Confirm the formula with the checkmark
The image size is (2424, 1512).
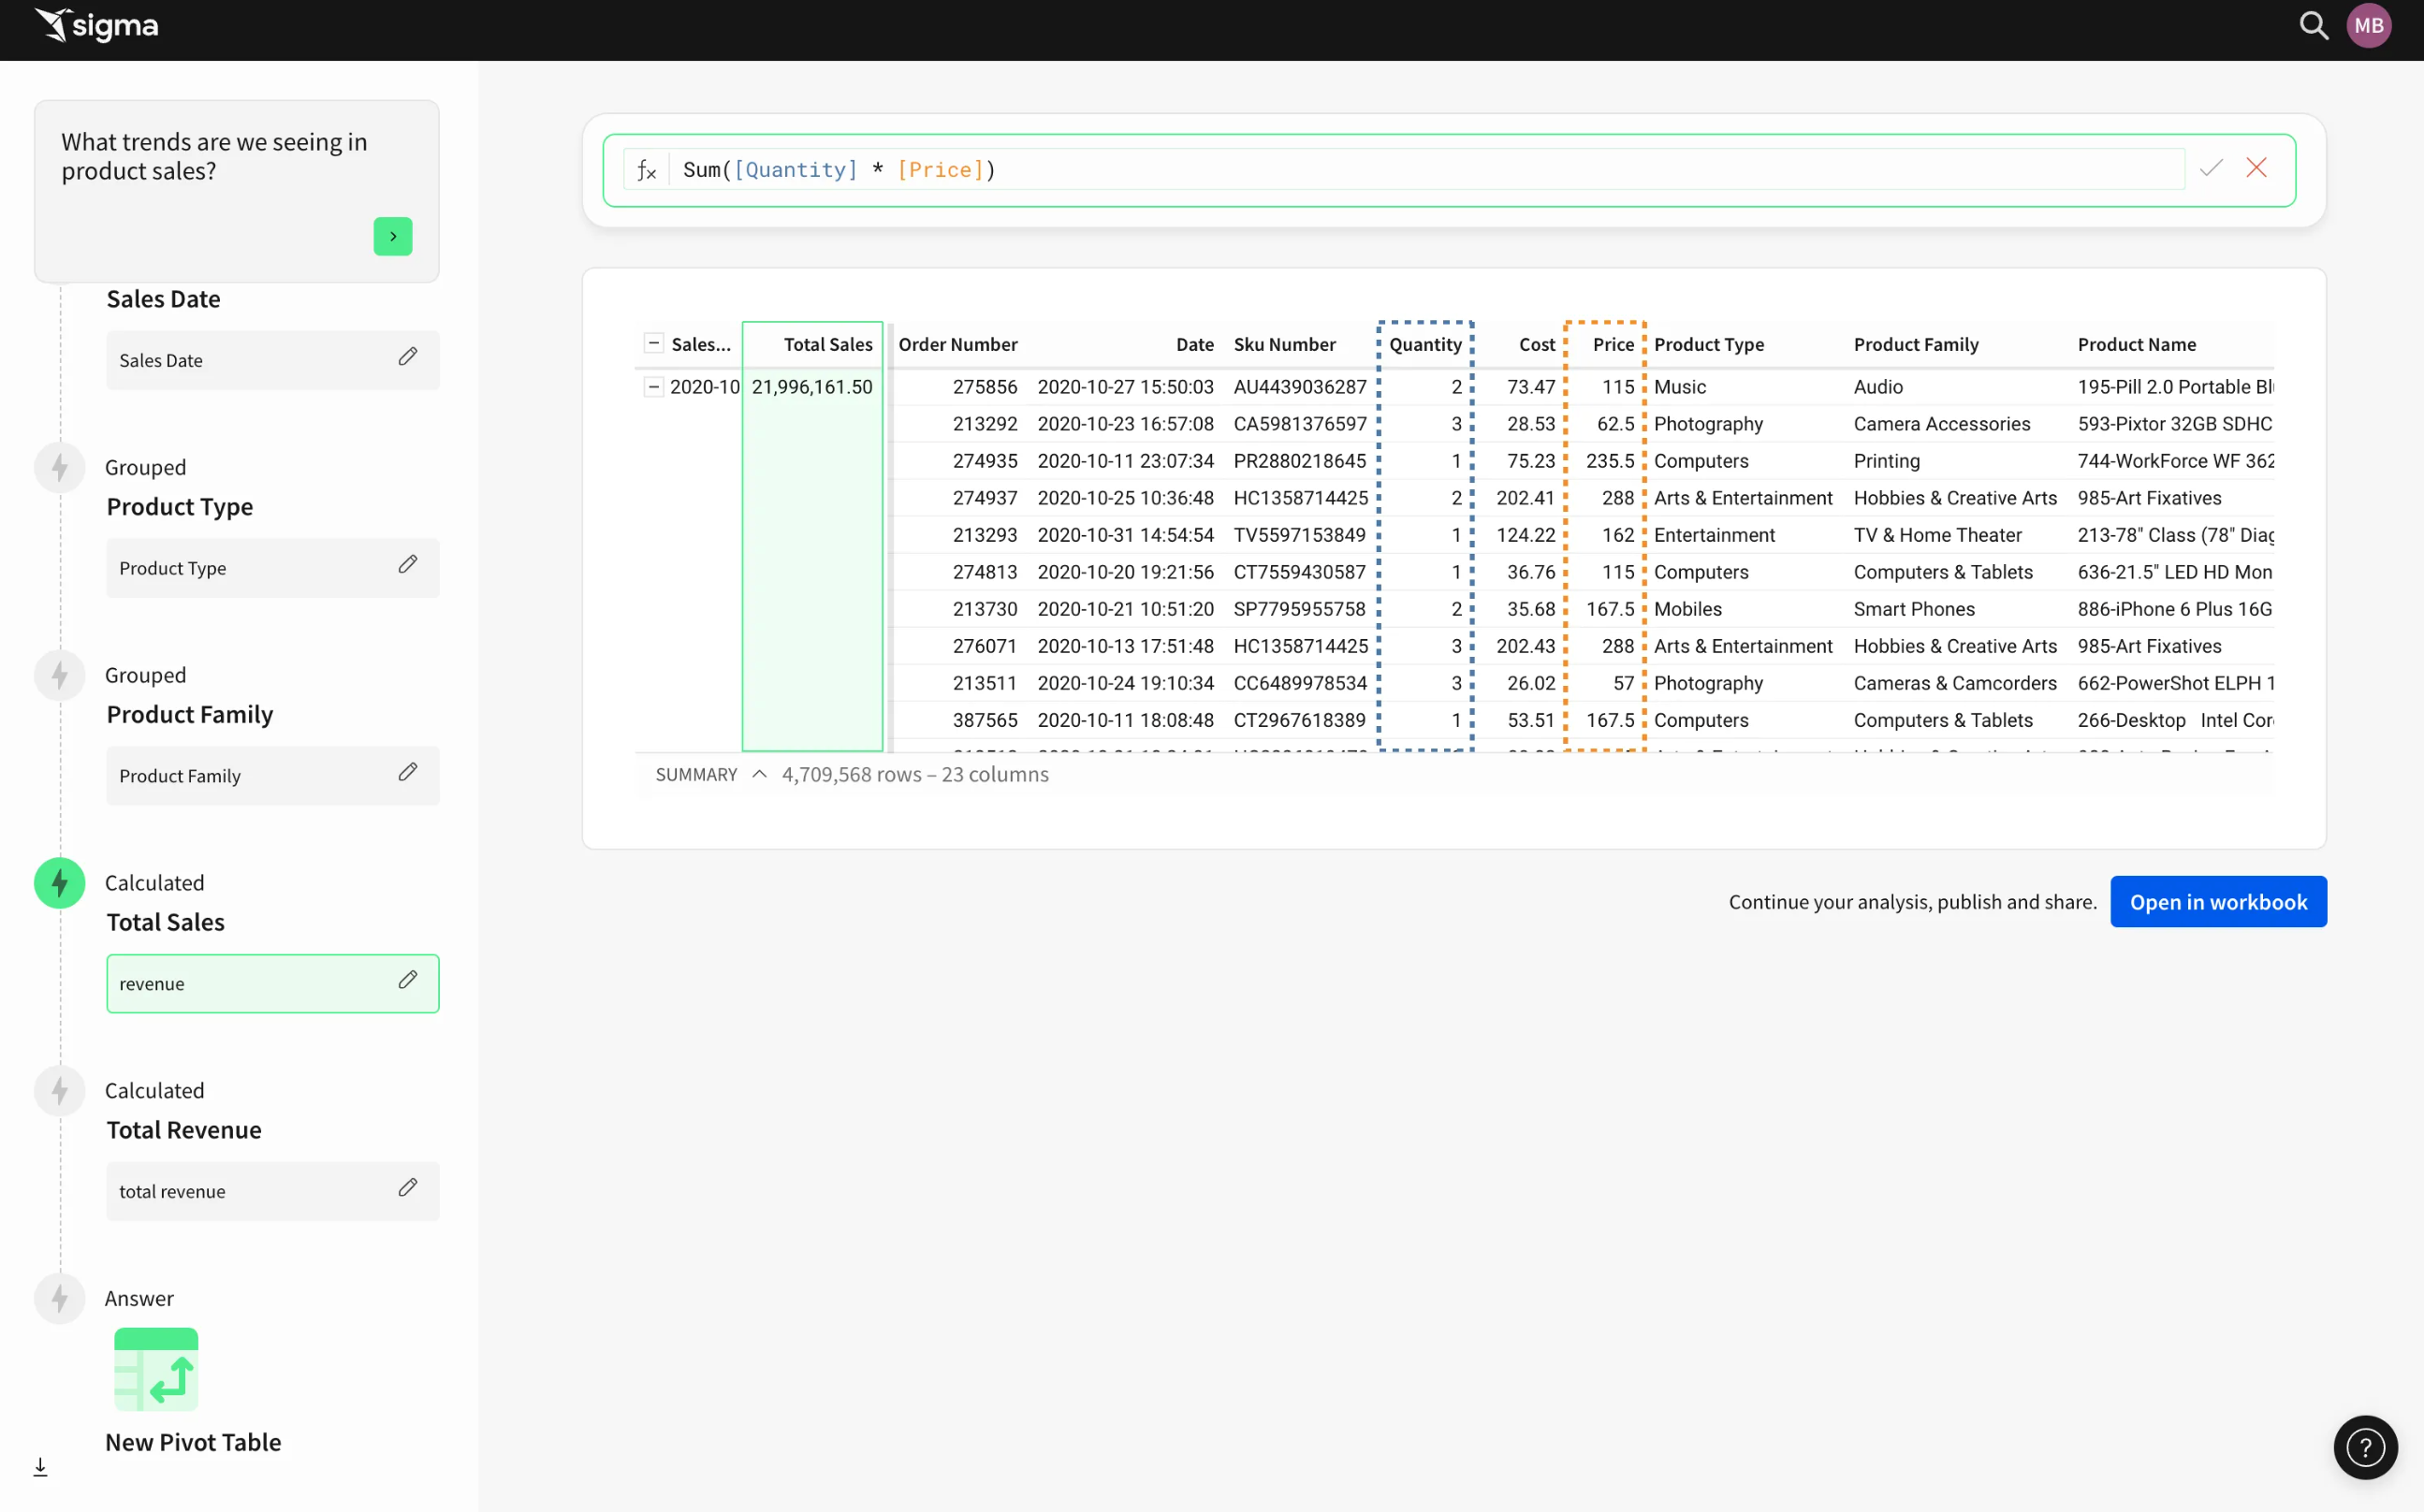coord(2211,168)
